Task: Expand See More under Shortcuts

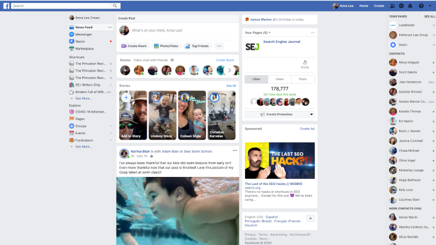Action: click(x=83, y=98)
